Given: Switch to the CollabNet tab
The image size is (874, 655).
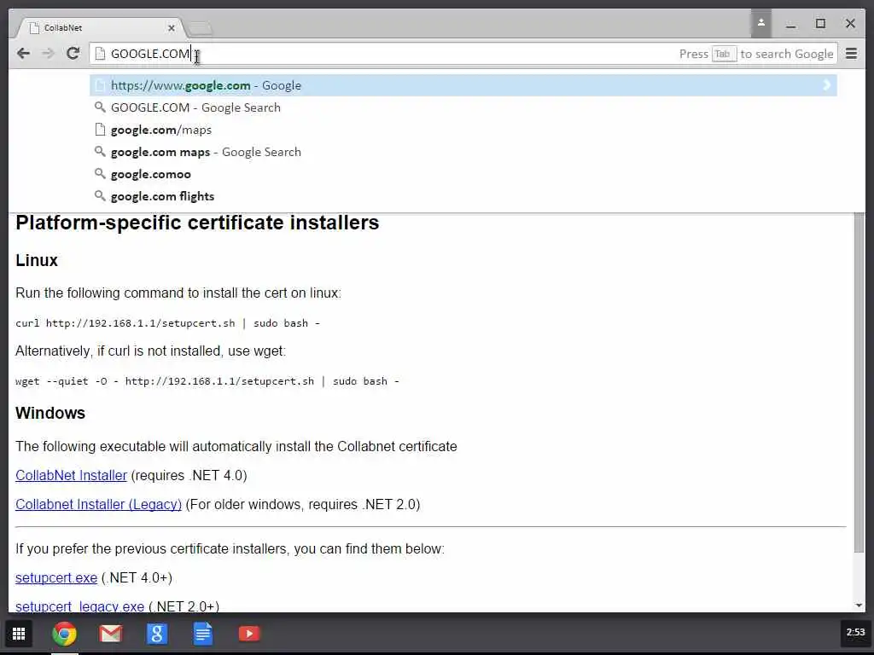Looking at the screenshot, I should [x=101, y=28].
